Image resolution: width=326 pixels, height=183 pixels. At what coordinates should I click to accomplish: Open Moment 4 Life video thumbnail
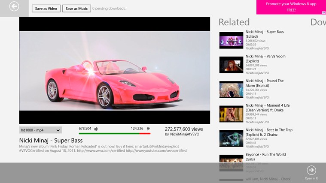click(x=231, y=114)
